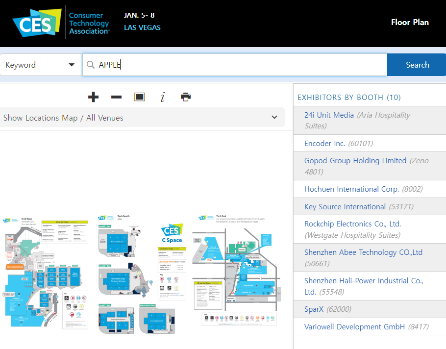Select Encoder Inc. booth 60101
This screenshot has height=349, width=446.
(x=324, y=144)
